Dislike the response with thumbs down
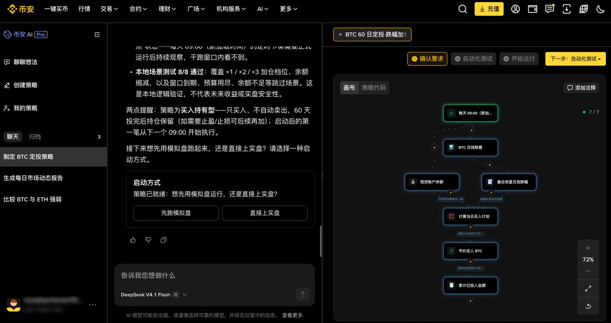611x323 pixels. pos(148,240)
